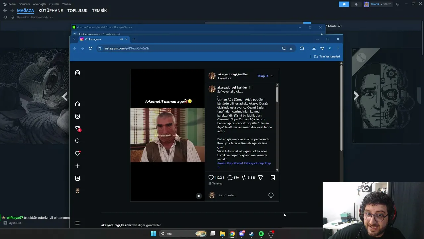Open new Chrome tab with plus
Viewport: 424px width, 239px height.
coord(134,39)
